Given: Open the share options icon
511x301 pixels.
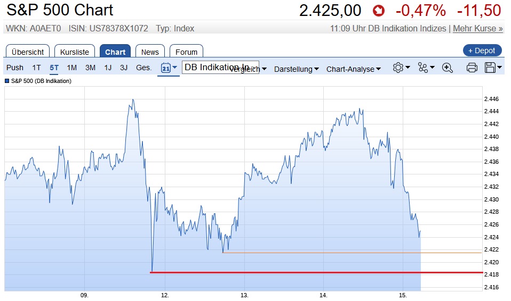Looking at the screenshot, I should click(x=422, y=68).
